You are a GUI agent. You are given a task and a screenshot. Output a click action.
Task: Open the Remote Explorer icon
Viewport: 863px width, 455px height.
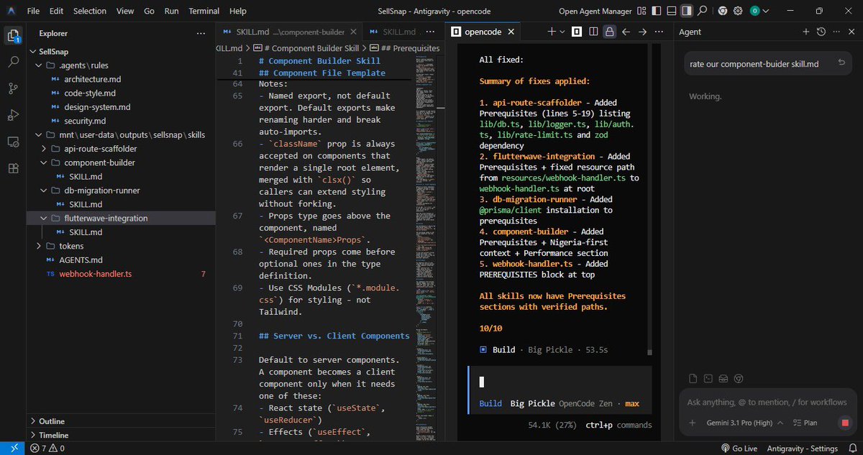coord(13,142)
